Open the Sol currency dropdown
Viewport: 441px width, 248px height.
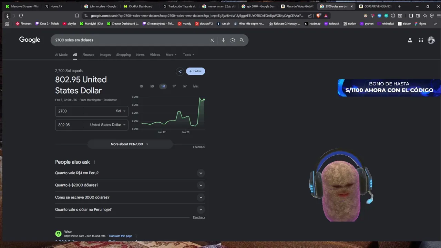point(121,111)
